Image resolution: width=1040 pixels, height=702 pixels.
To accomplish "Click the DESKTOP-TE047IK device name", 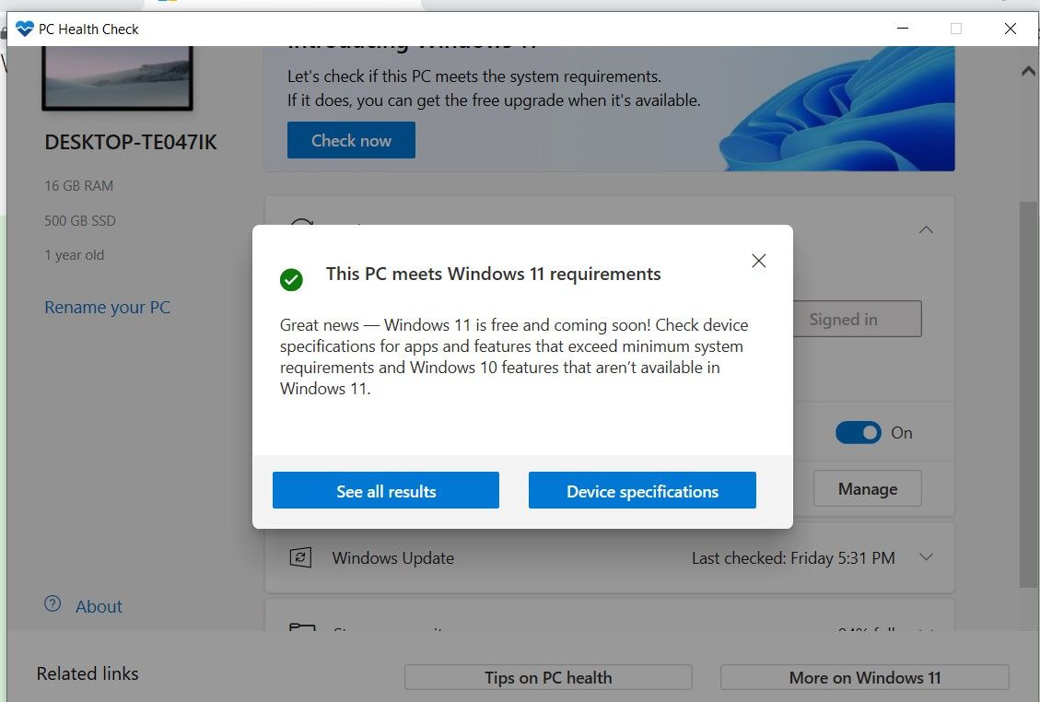I will click(x=131, y=142).
